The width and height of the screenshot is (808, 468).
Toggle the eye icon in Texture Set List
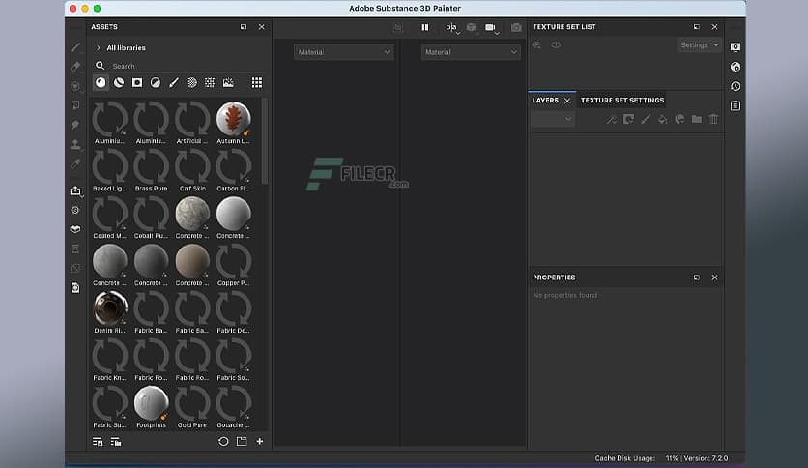556,45
